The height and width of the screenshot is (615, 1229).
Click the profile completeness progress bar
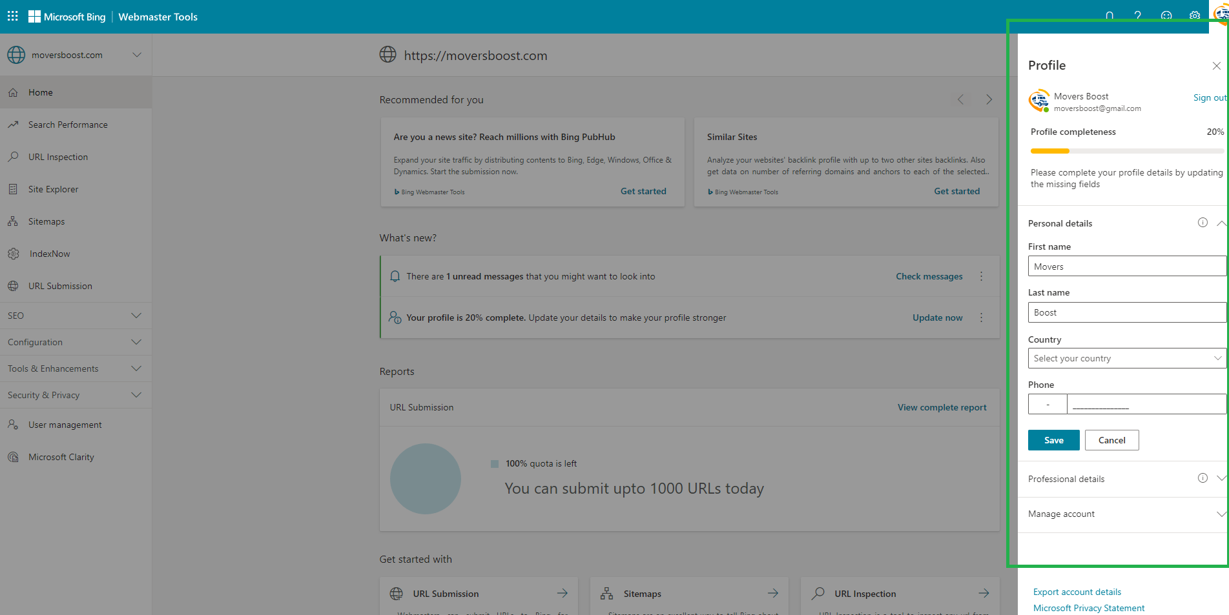(1126, 151)
